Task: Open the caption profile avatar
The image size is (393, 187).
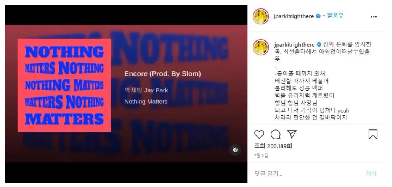Action: click(261, 47)
